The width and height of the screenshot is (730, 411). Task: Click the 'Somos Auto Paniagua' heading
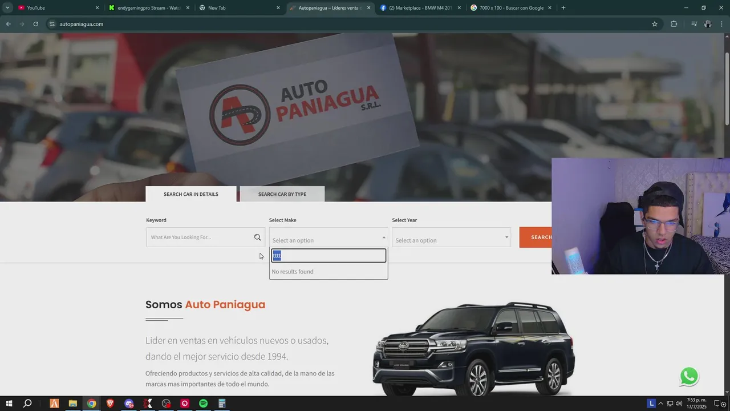coord(205,305)
